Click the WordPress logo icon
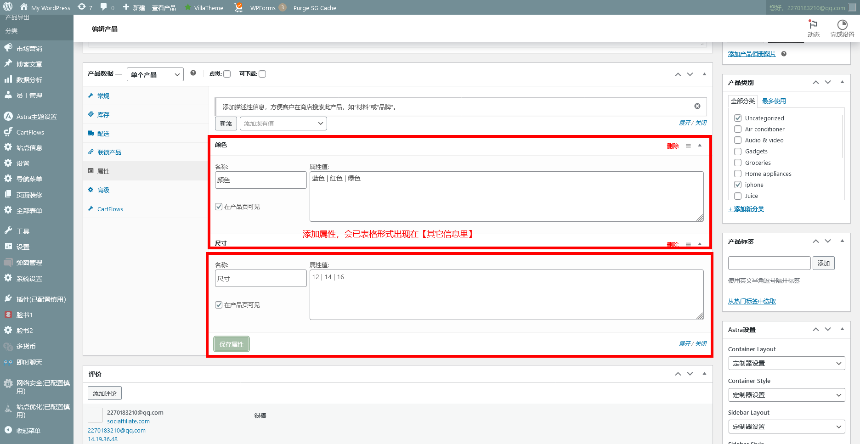Screen dimensions: 860x444 click(x=8, y=7)
